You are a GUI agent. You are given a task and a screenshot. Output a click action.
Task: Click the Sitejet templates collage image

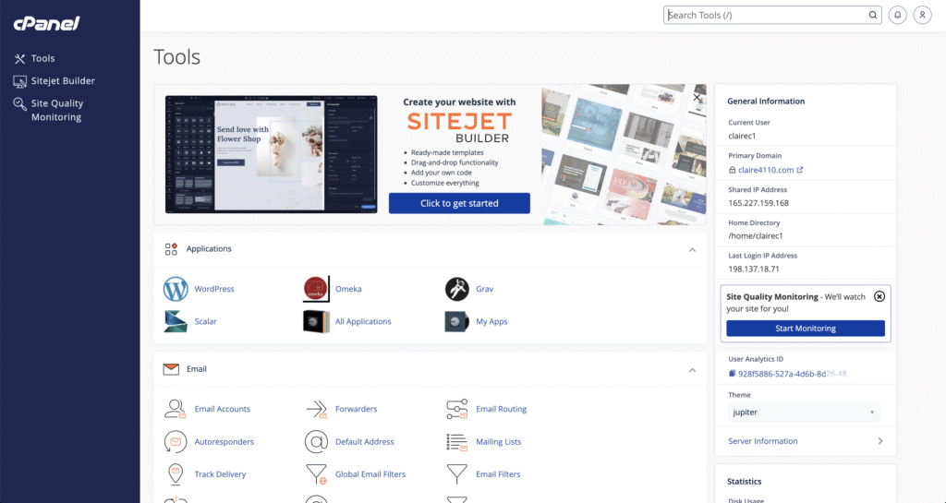(624, 155)
